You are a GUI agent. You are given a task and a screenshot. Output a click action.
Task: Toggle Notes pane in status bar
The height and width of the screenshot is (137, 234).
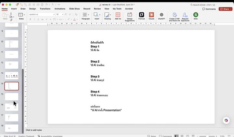tap(151, 136)
